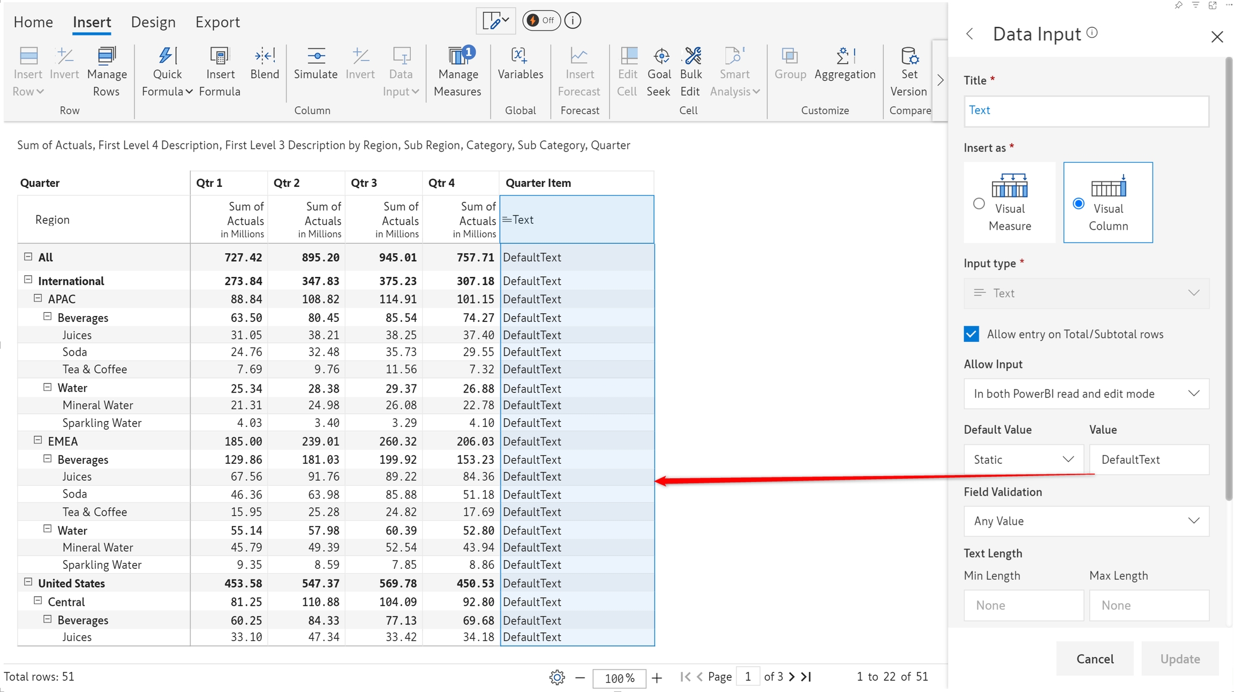Image resolution: width=1234 pixels, height=692 pixels.
Task: Click the Cancel button
Action: coord(1094,659)
